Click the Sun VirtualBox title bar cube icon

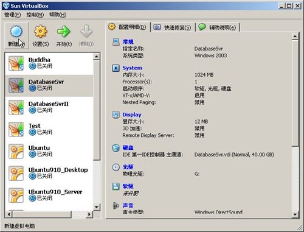coord(6,5)
